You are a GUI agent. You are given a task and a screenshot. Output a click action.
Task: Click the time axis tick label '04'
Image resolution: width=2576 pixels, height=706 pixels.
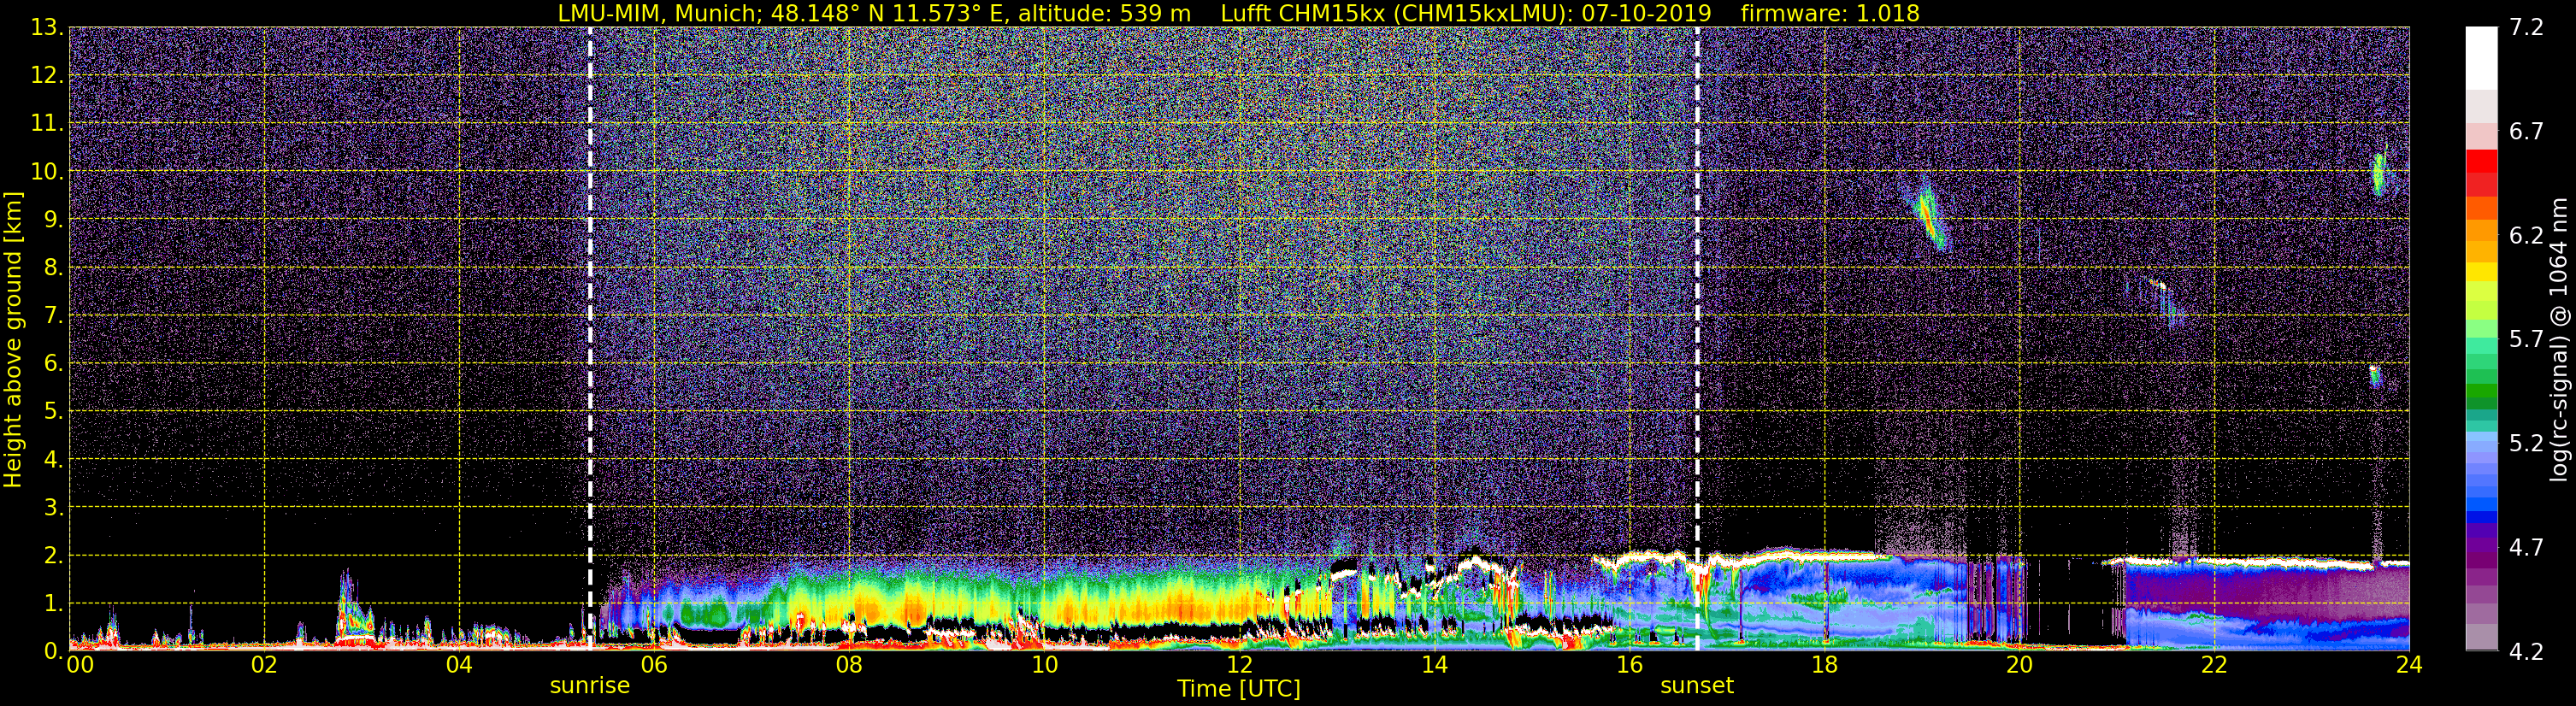tap(459, 665)
